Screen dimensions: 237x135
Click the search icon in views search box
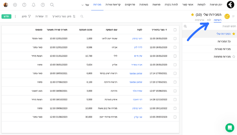(x=185, y=26)
